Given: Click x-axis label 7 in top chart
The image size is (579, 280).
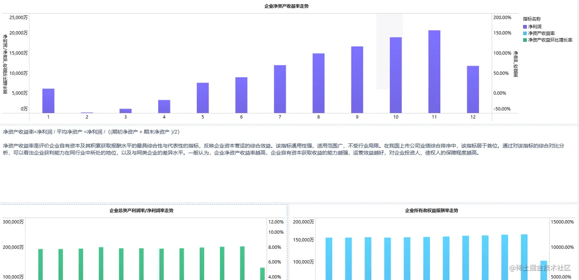Looking at the screenshot, I should pyautogui.click(x=280, y=117).
